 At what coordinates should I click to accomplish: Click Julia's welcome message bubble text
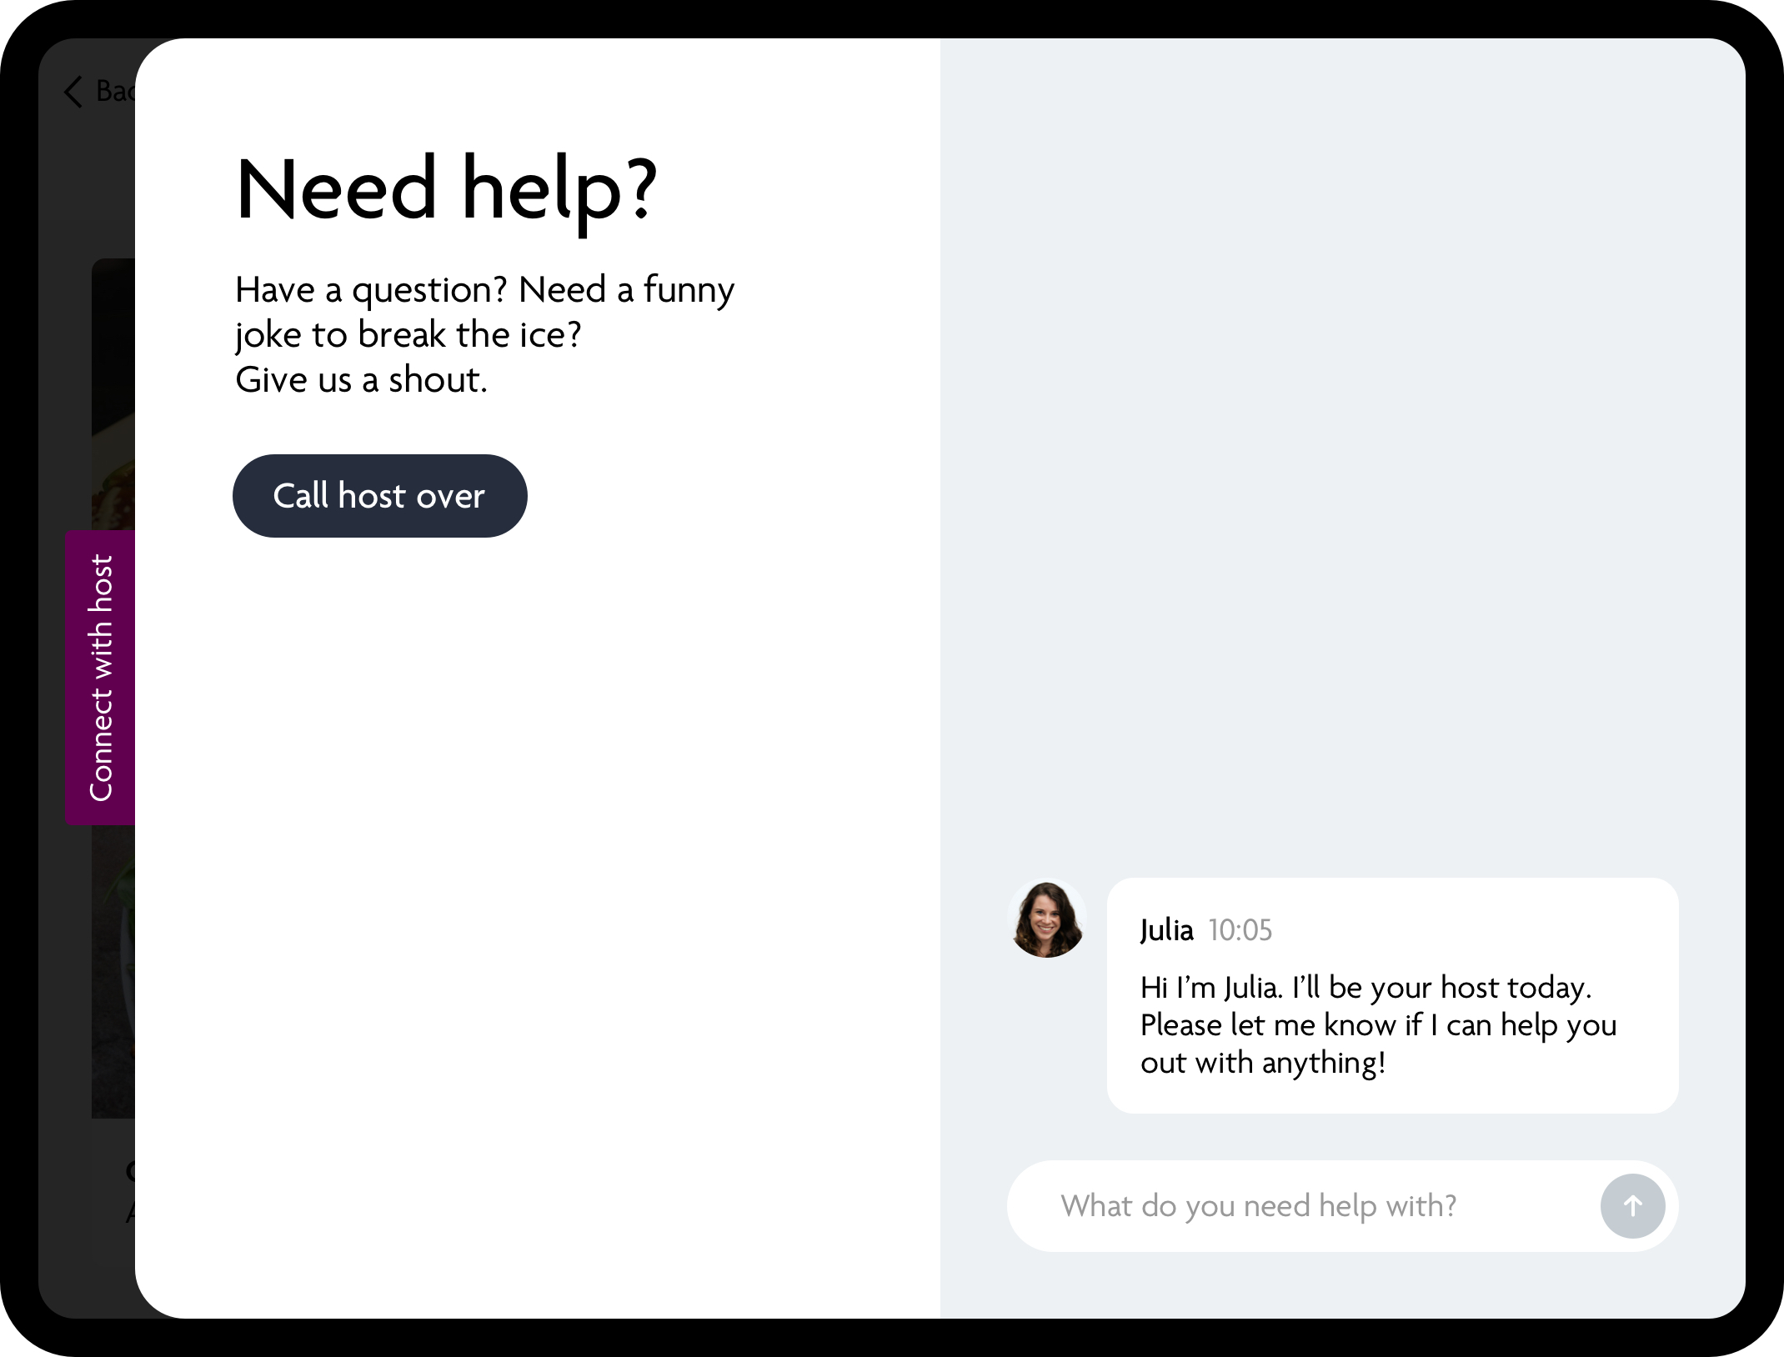point(1377,1024)
